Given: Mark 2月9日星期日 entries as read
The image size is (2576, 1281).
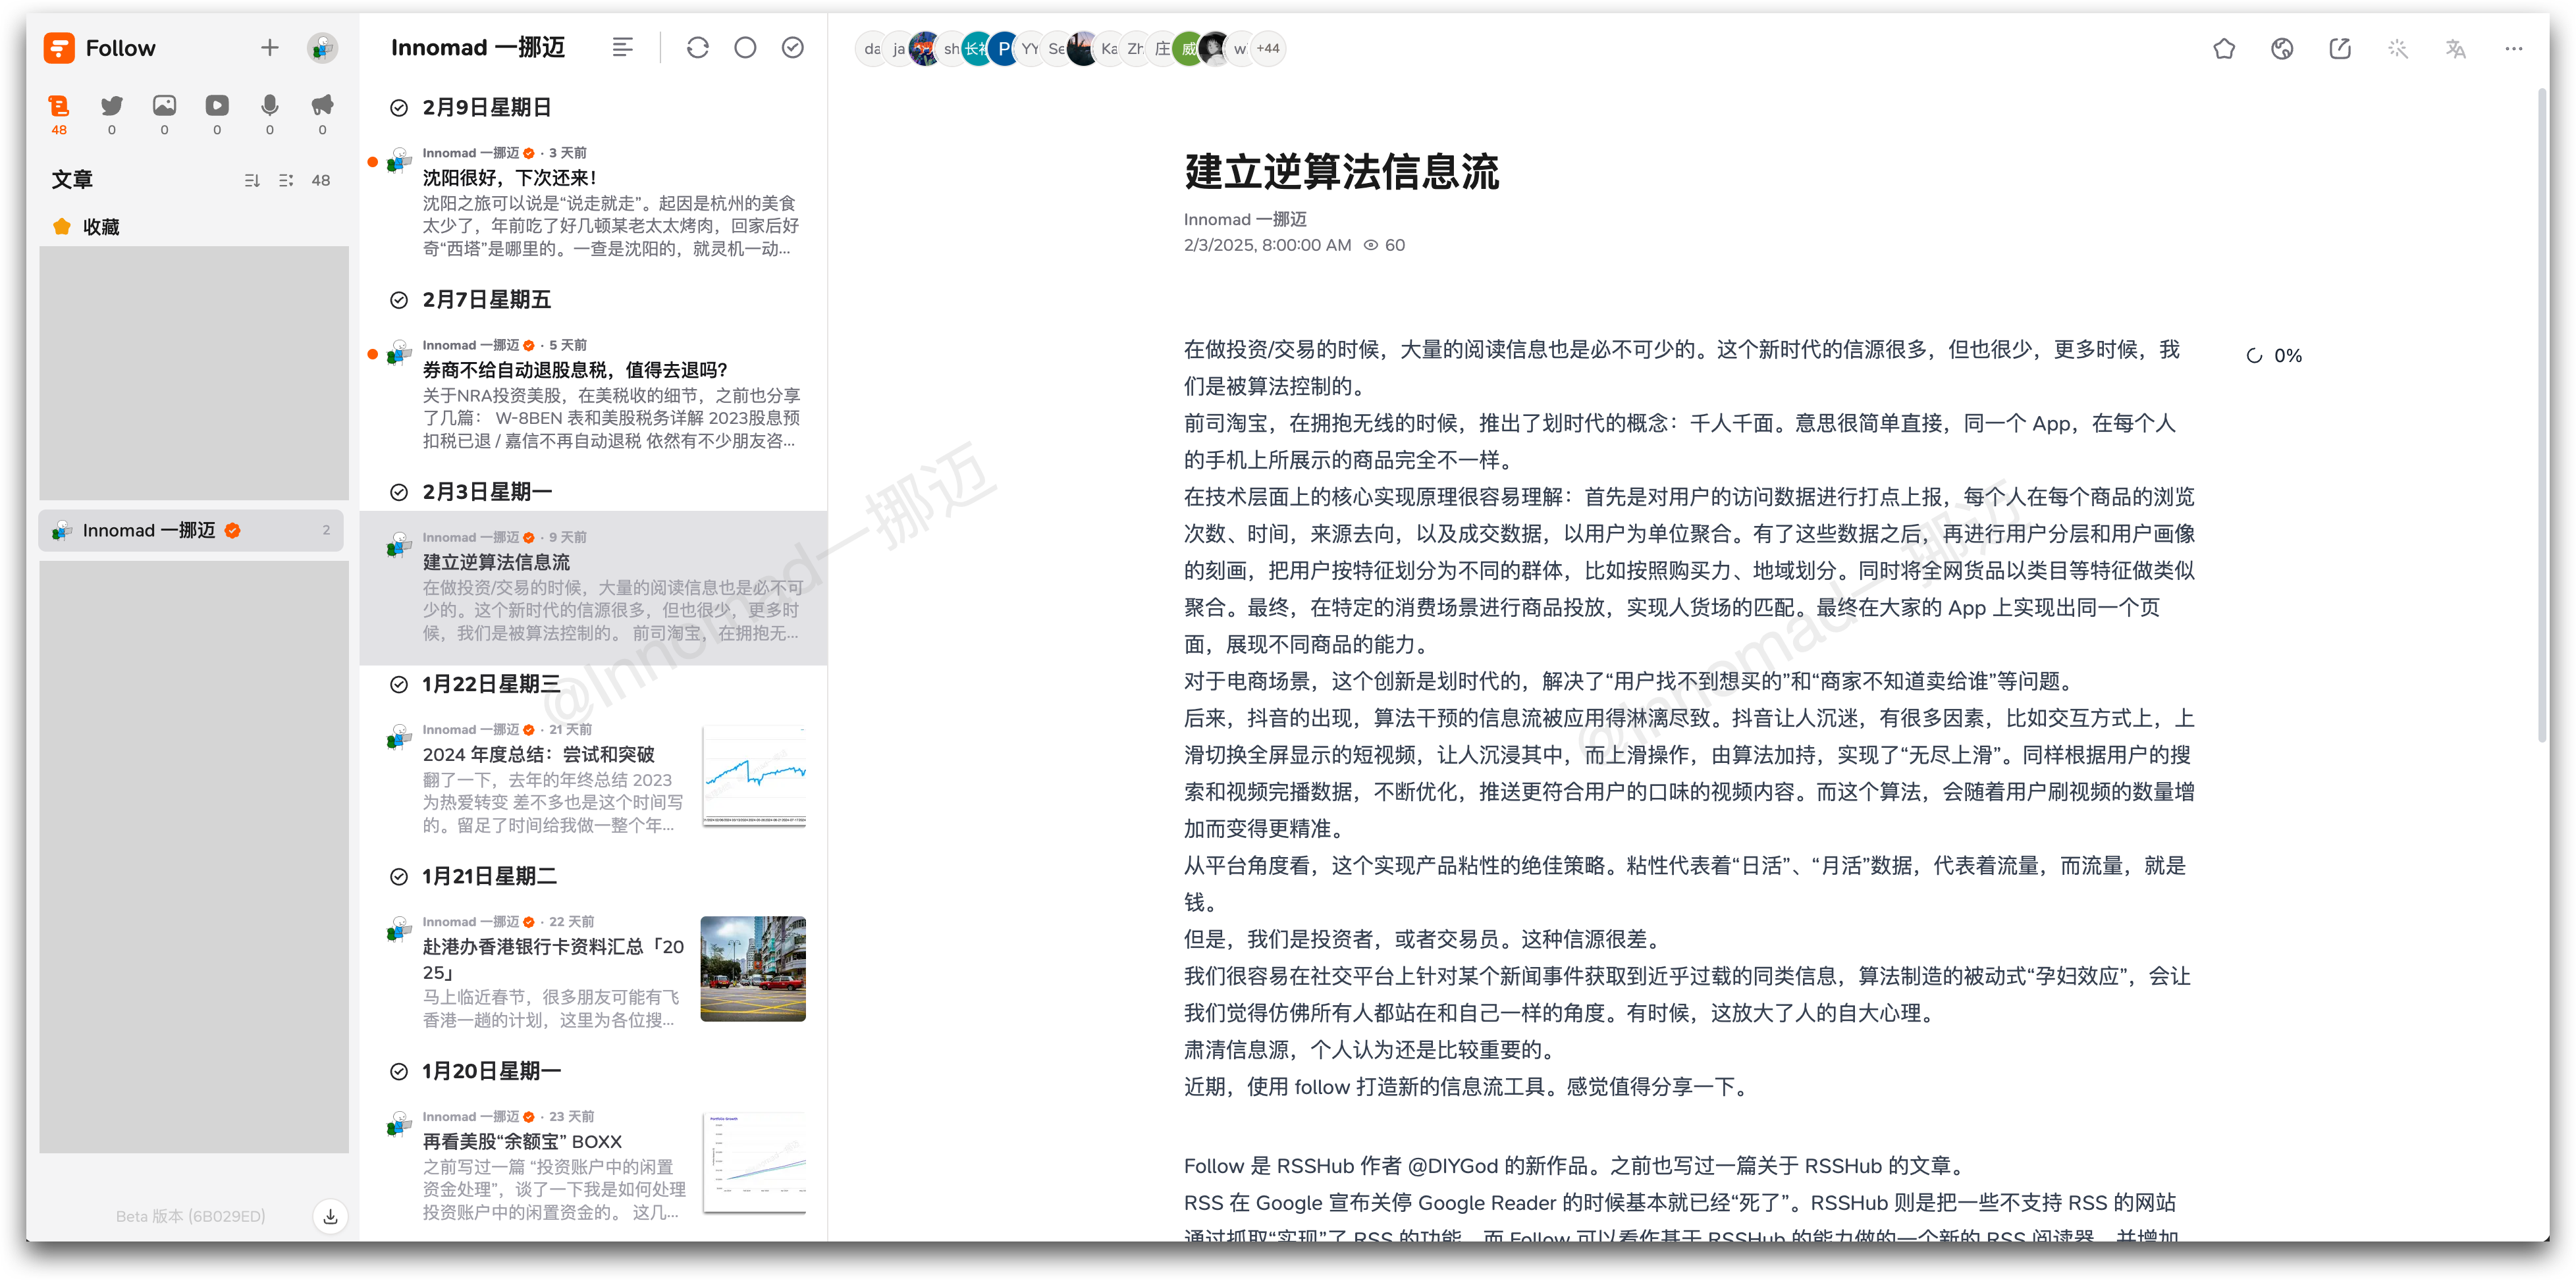Looking at the screenshot, I should (399, 108).
